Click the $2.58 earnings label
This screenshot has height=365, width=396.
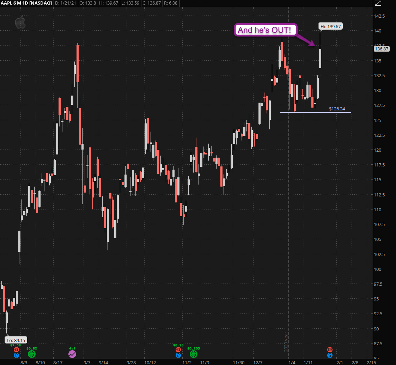pos(16,345)
